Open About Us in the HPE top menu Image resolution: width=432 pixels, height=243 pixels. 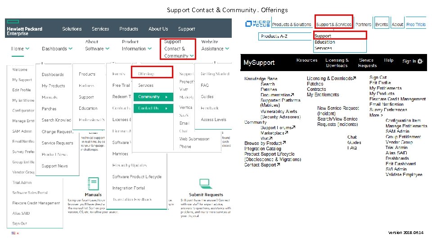pos(158,29)
